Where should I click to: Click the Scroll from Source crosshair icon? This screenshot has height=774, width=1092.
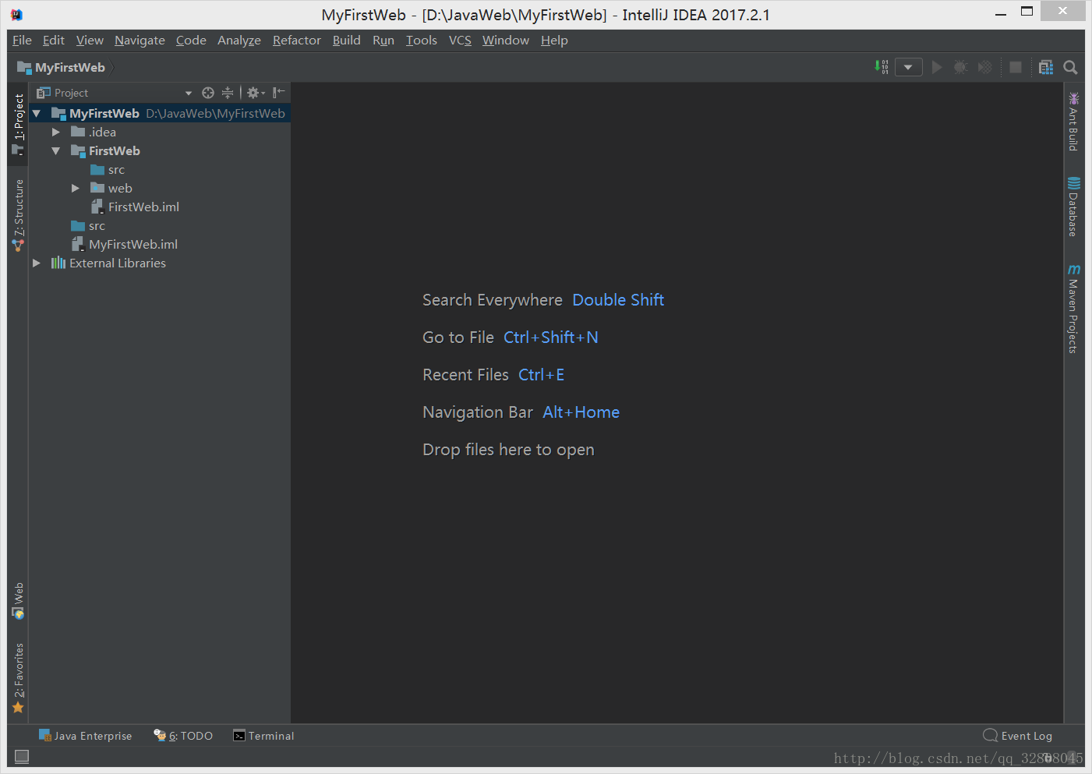(208, 93)
